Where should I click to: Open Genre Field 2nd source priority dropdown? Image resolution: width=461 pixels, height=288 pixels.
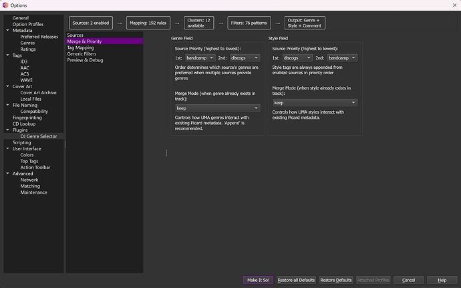242,58
